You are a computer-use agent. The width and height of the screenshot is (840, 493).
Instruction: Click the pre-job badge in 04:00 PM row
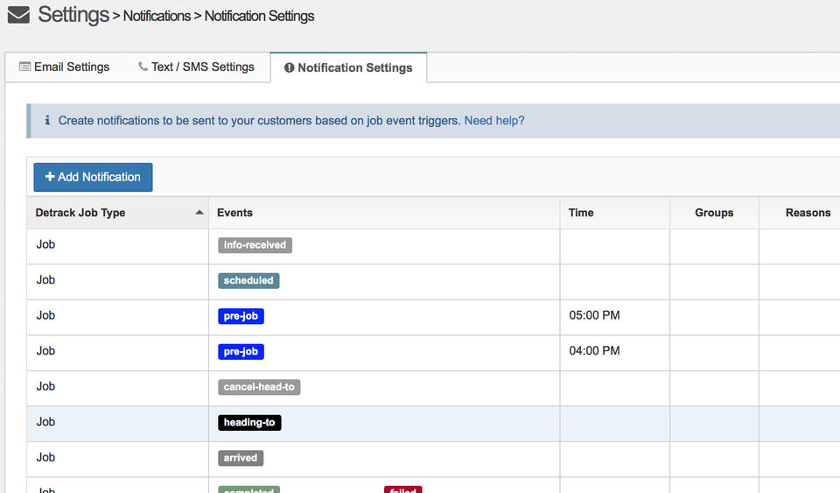(x=241, y=351)
